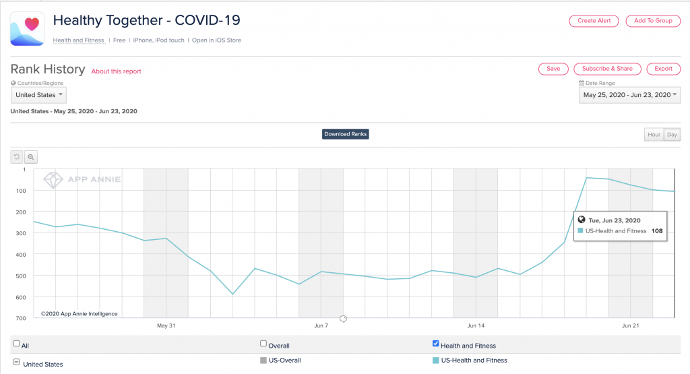The image size is (690, 374).
Task: Click the event marker on chart axis
Action: [x=343, y=319]
